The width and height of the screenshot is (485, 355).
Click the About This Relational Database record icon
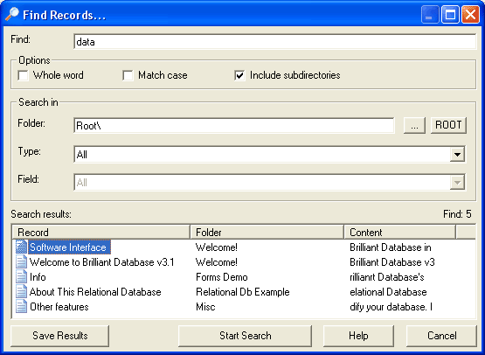(21, 291)
